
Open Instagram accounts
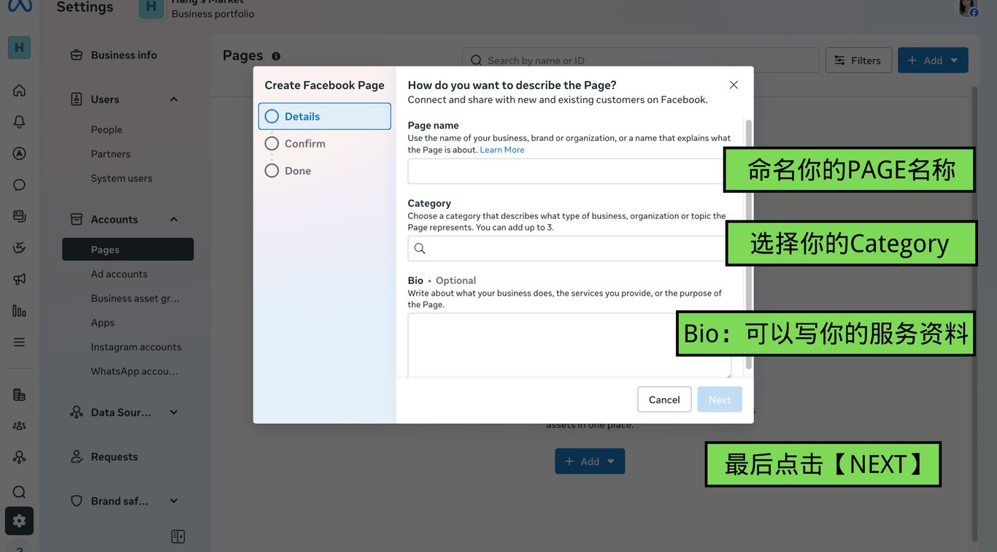click(x=136, y=347)
